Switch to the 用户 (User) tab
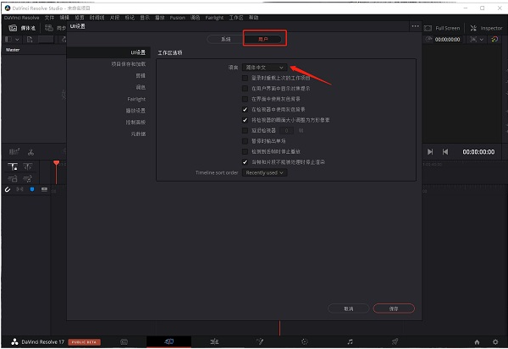The height and width of the screenshot is (349, 508). 263,39
